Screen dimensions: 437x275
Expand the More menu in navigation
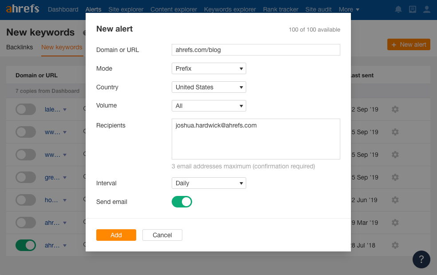(349, 9)
